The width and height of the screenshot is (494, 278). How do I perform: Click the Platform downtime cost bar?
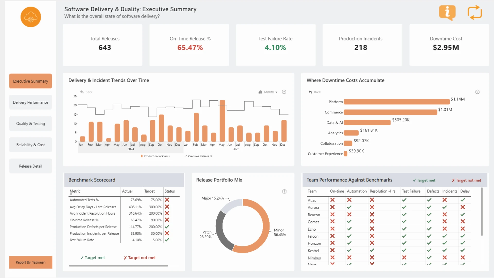[x=397, y=102]
